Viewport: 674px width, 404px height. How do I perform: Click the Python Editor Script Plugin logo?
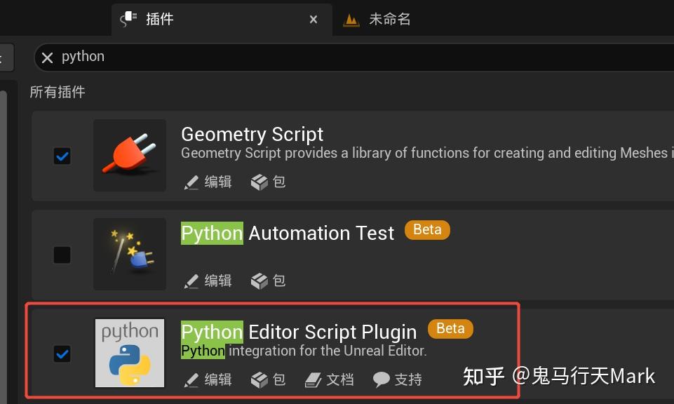pos(129,353)
